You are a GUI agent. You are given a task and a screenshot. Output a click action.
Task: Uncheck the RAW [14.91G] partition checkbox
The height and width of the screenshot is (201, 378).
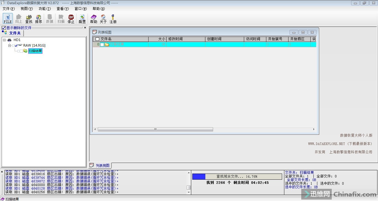pos(16,45)
